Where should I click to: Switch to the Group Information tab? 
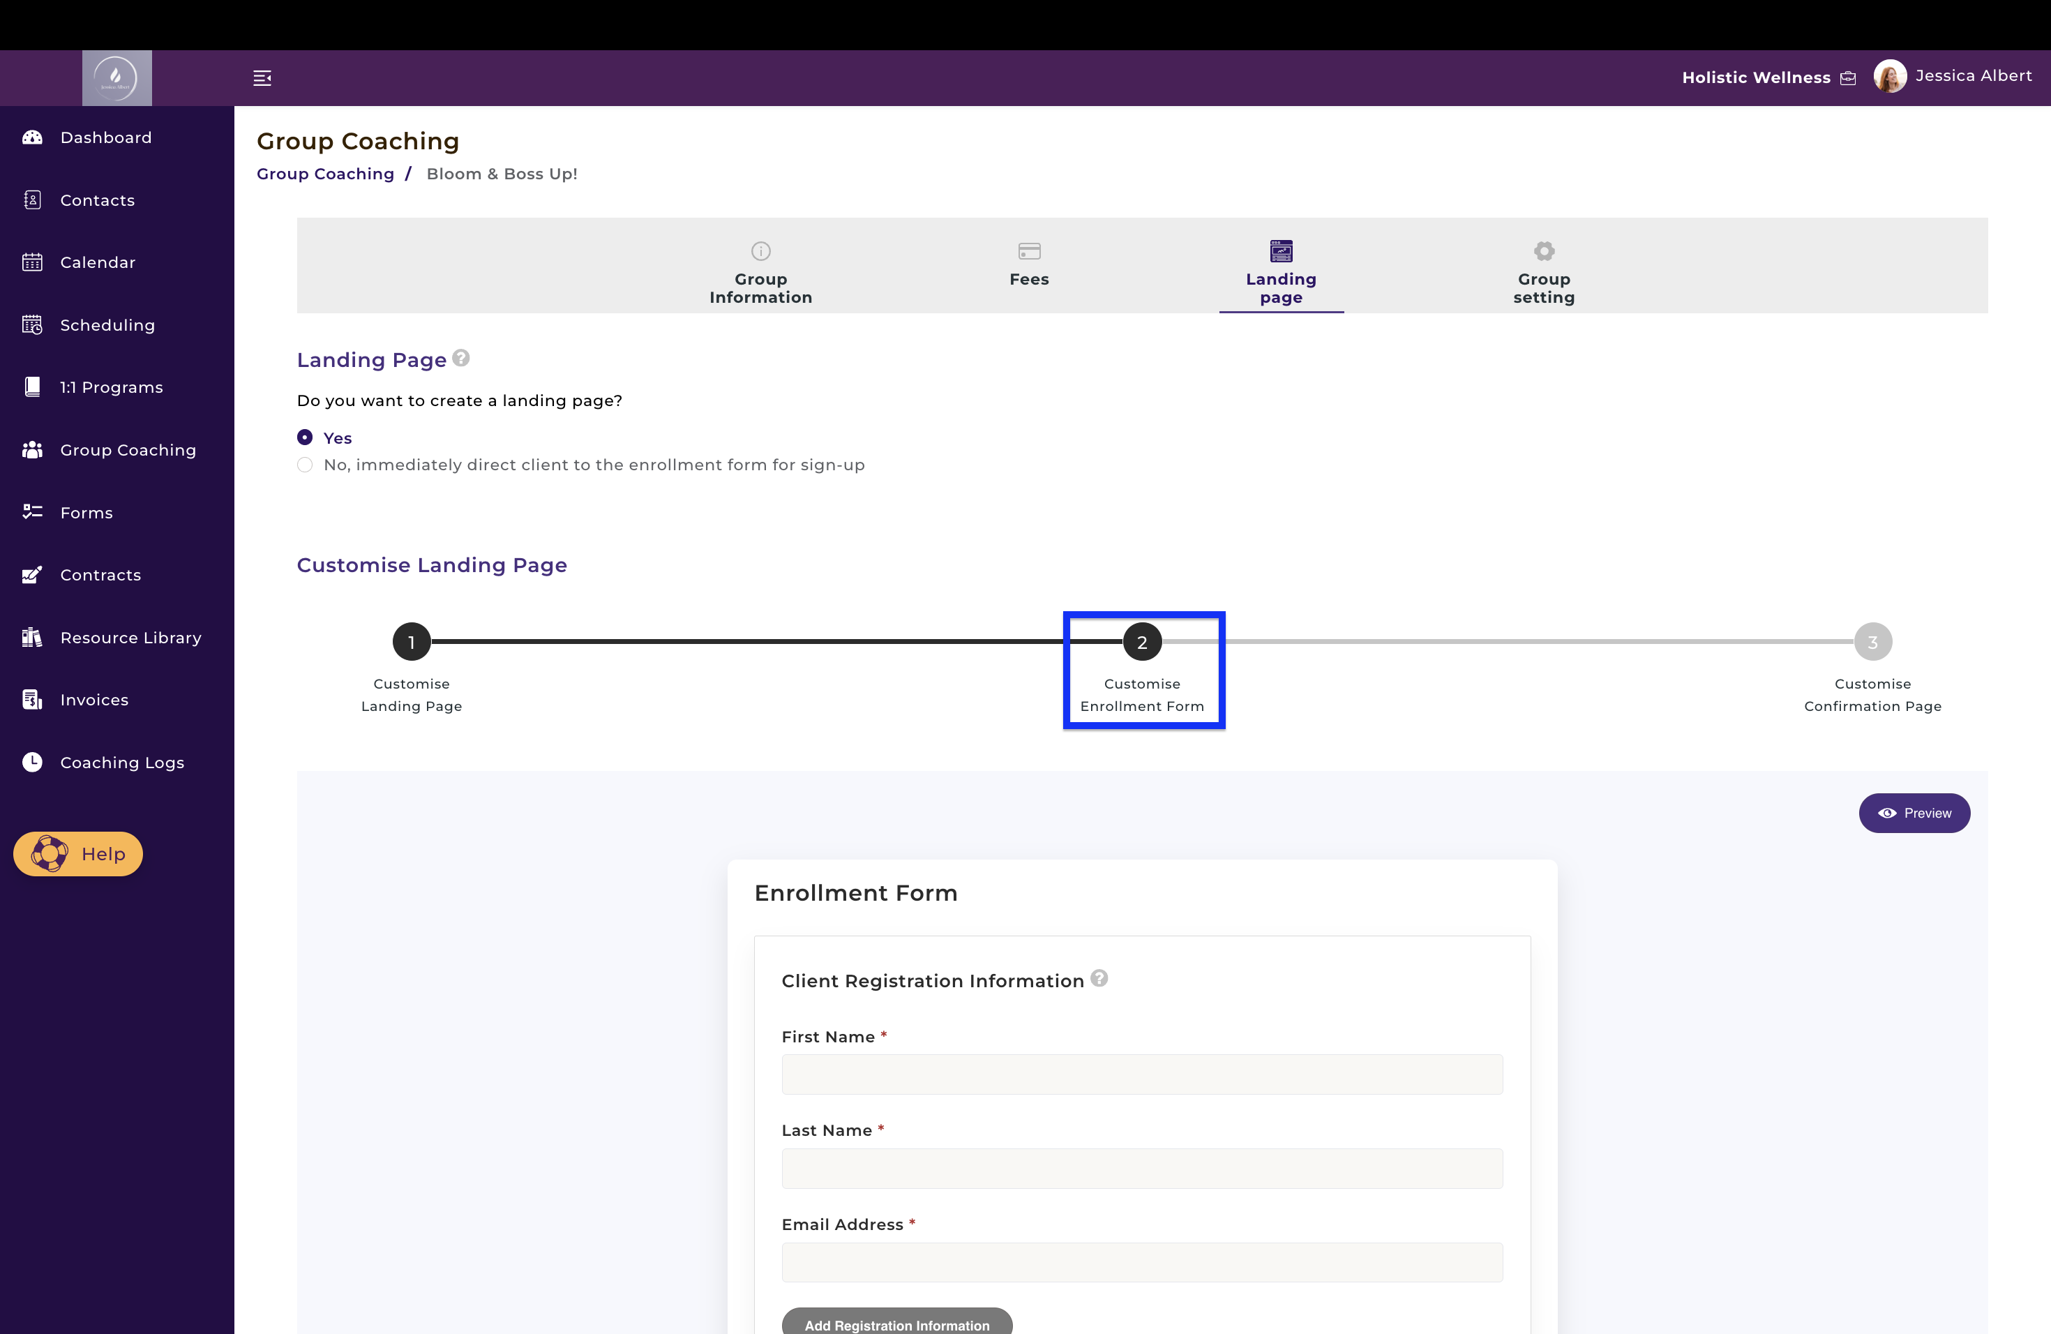(x=760, y=288)
